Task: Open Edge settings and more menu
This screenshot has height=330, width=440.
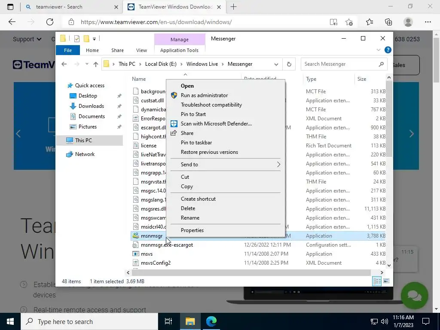Action: pos(428,22)
